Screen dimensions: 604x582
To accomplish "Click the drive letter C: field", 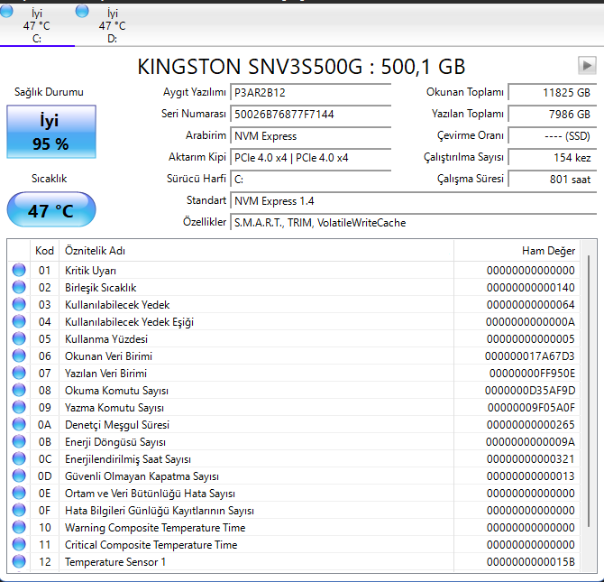I will coord(311,179).
